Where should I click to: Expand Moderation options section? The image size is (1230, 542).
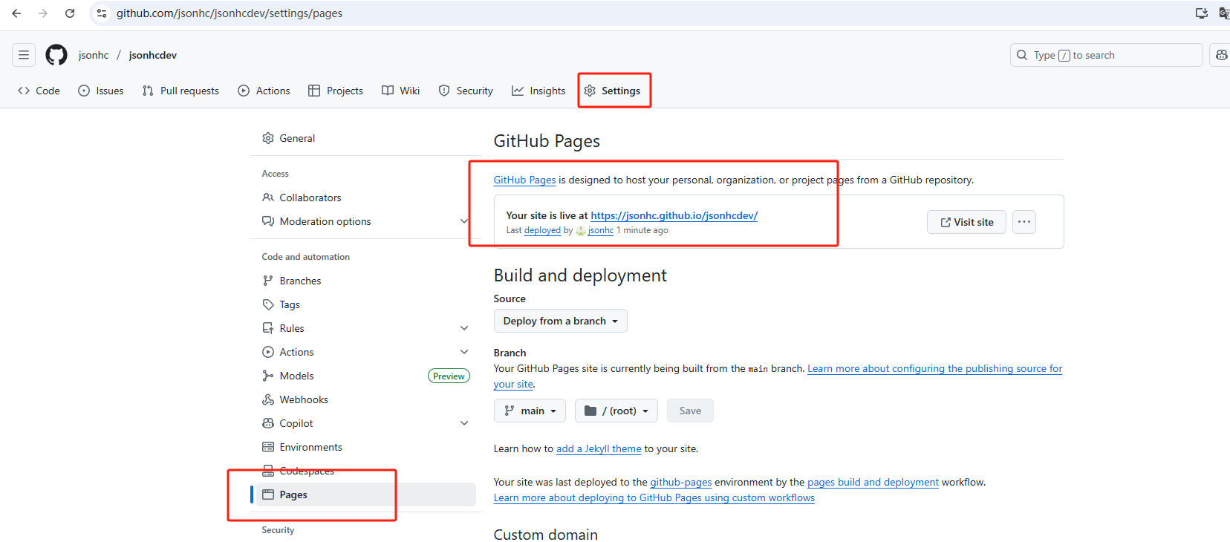click(464, 221)
